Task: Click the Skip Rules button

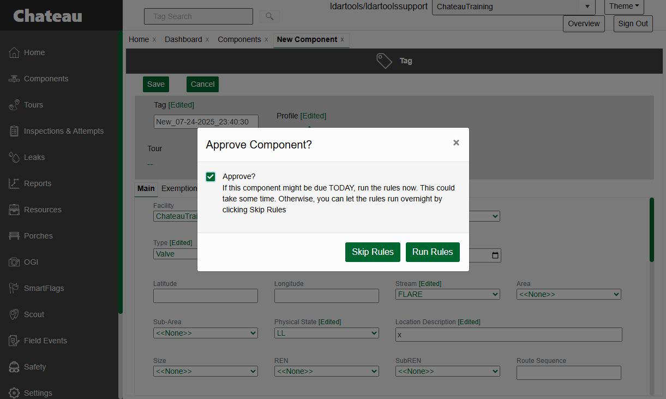Action: click(373, 252)
